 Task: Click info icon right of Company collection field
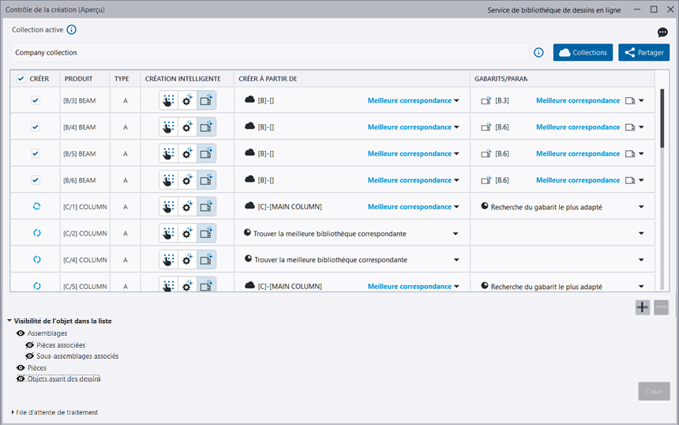tap(538, 53)
